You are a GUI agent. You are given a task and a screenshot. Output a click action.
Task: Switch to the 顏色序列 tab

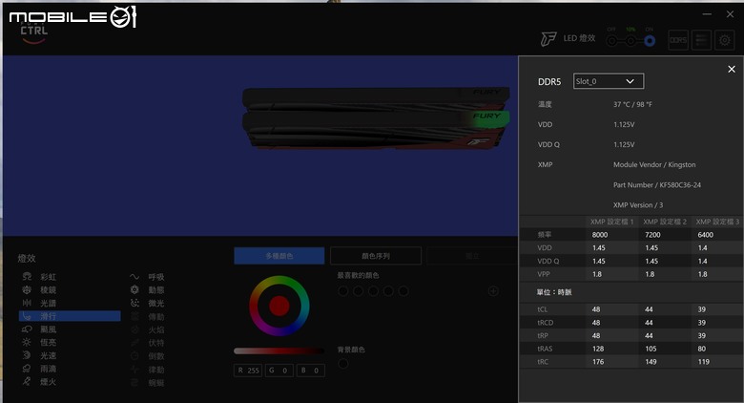(376, 256)
